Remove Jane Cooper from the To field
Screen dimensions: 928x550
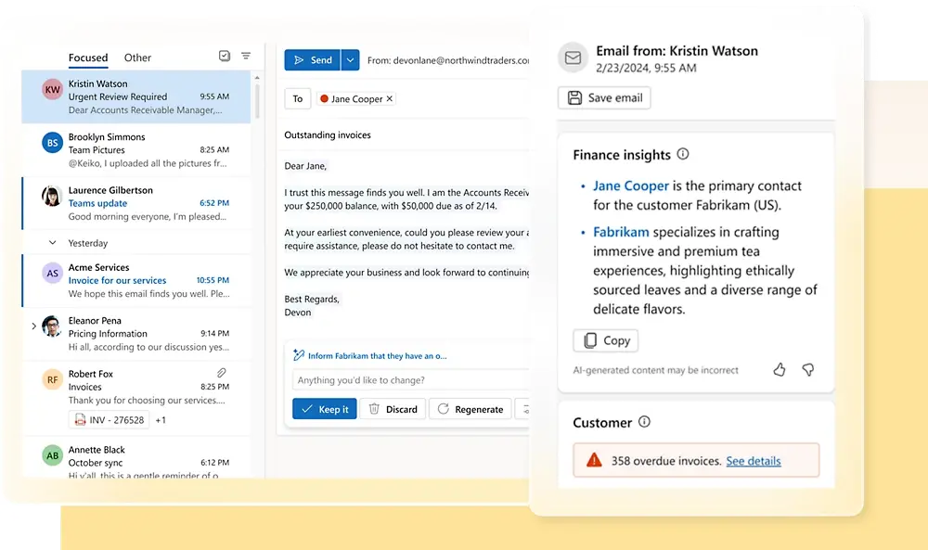[x=390, y=98]
